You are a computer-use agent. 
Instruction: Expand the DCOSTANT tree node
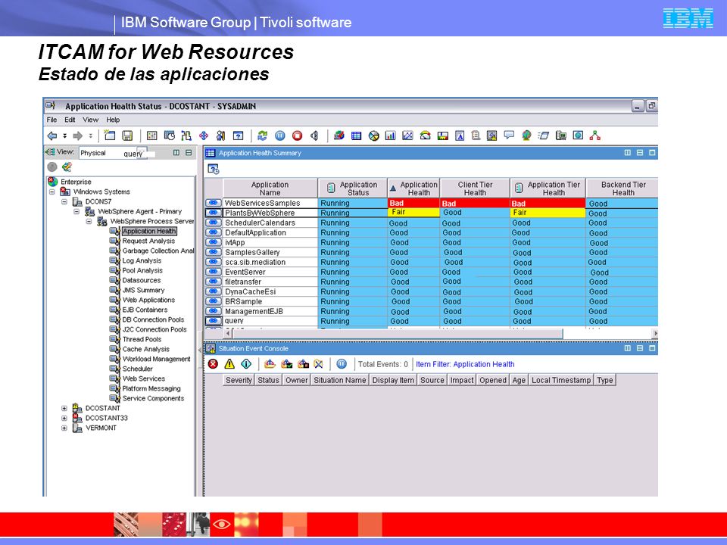coord(64,408)
